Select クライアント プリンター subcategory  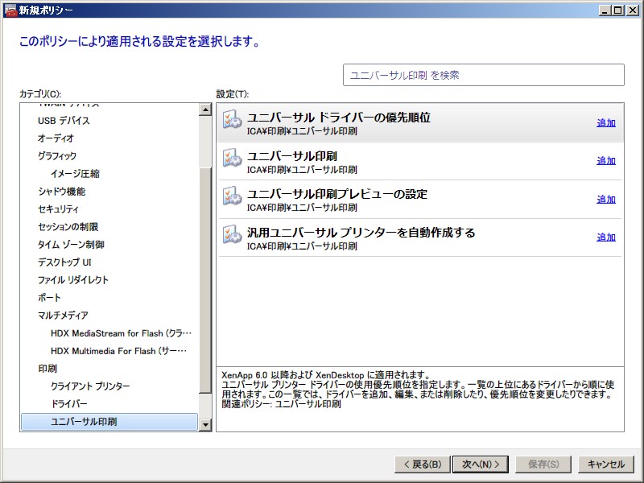pos(90,386)
